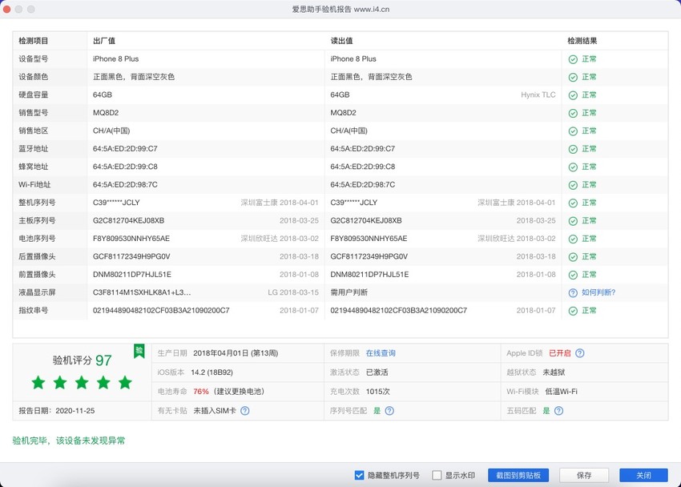Click the red 76% battery life value
681x487 pixels.
point(200,392)
